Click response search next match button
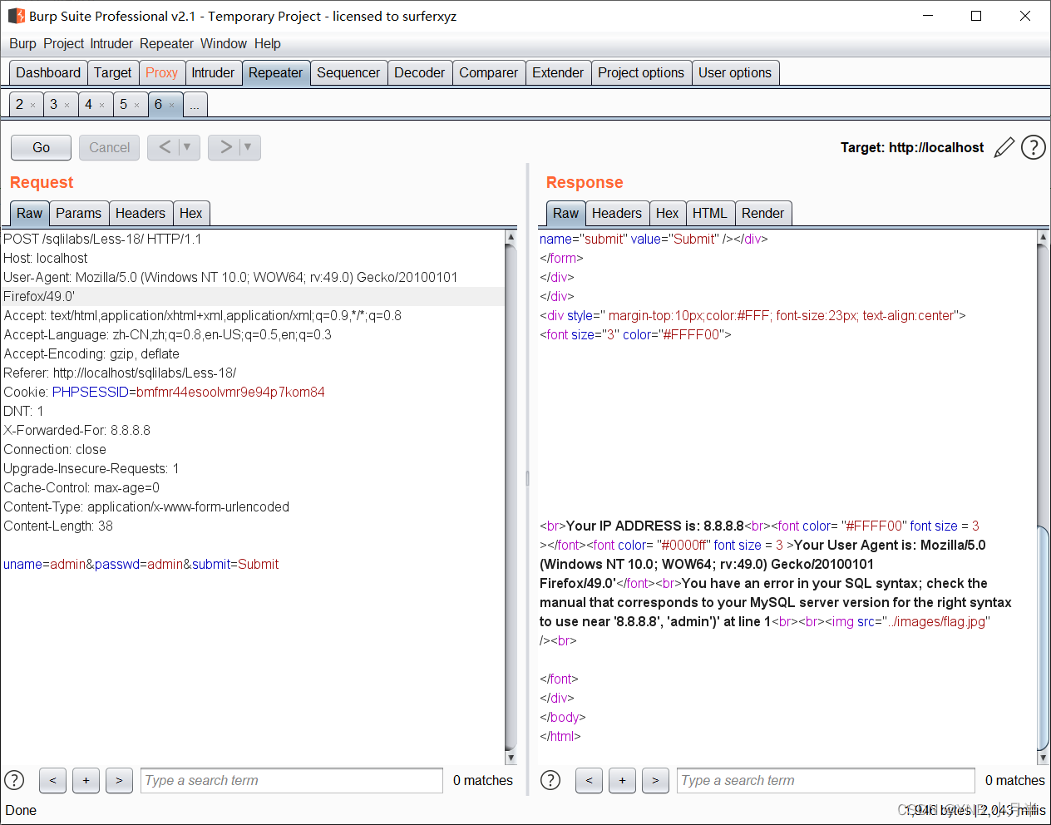 (x=655, y=780)
